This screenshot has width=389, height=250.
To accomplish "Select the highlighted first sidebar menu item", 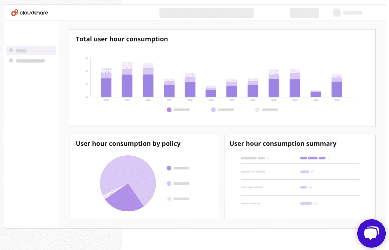I will (x=31, y=50).
